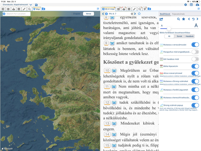
Task: Set the font size with the small A
Action: point(162,26)
